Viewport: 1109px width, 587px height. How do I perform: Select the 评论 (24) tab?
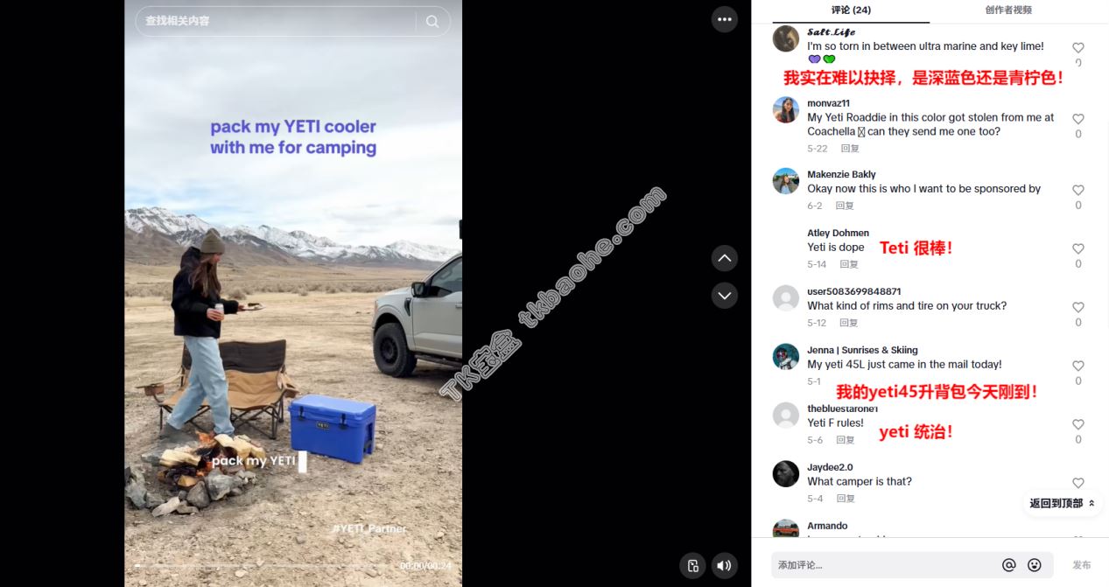851,10
